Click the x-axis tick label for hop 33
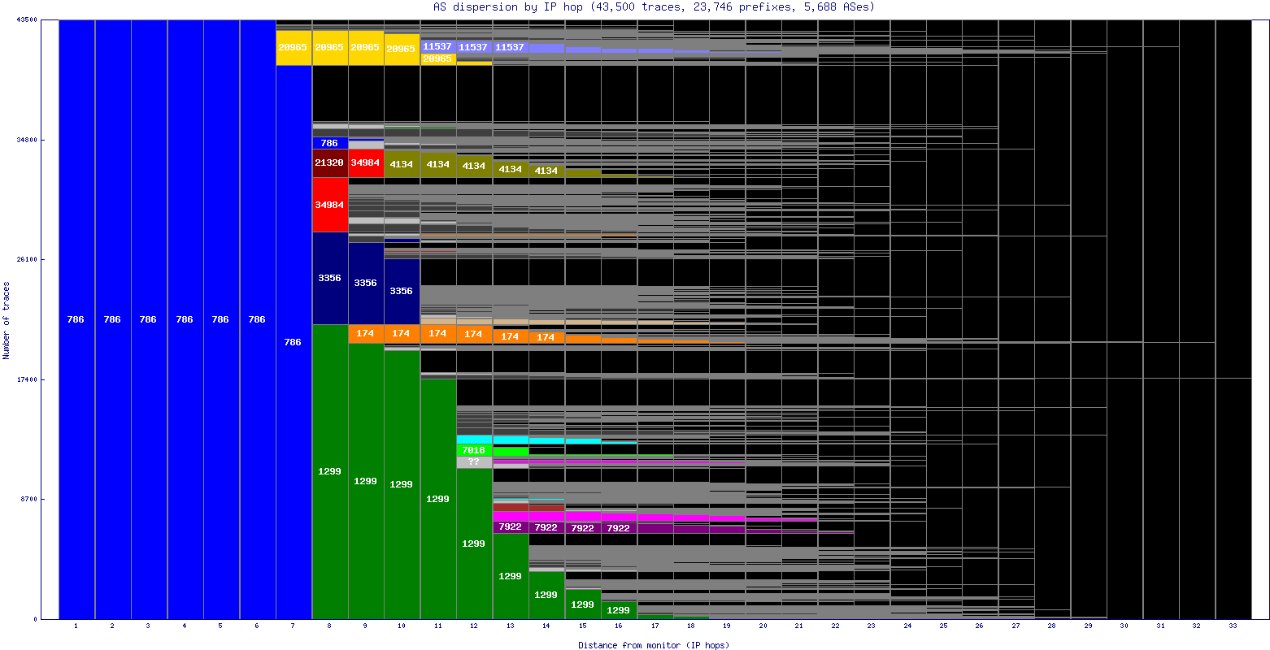 click(1233, 626)
